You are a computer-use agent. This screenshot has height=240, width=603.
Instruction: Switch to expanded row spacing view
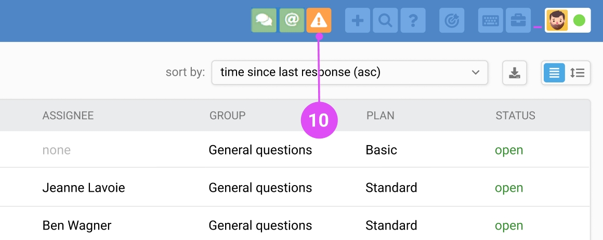tap(578, 73)
